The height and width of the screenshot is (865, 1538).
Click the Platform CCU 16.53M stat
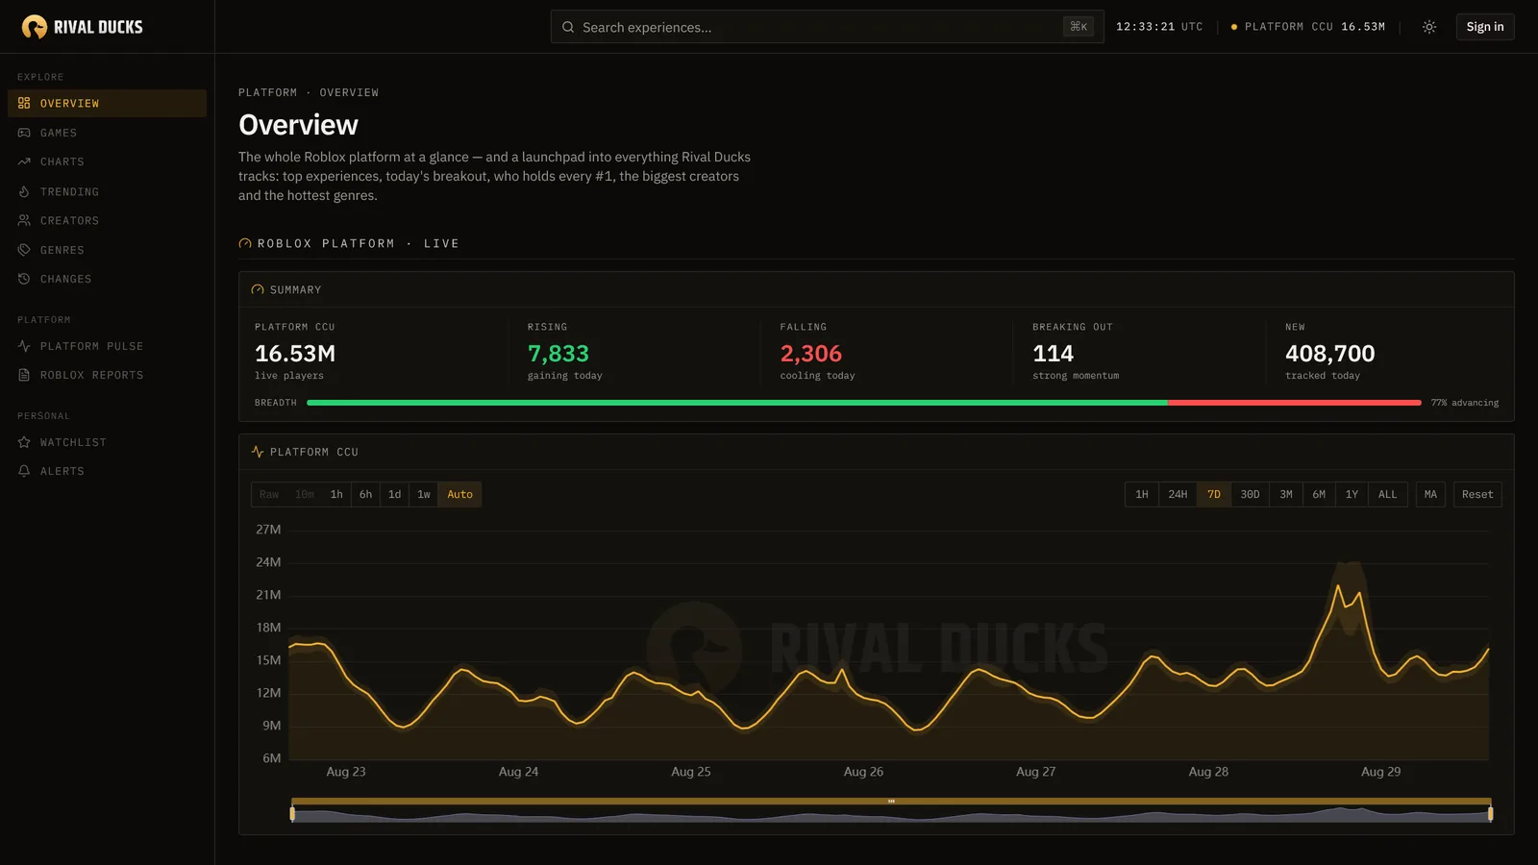(x=295, y=352)
